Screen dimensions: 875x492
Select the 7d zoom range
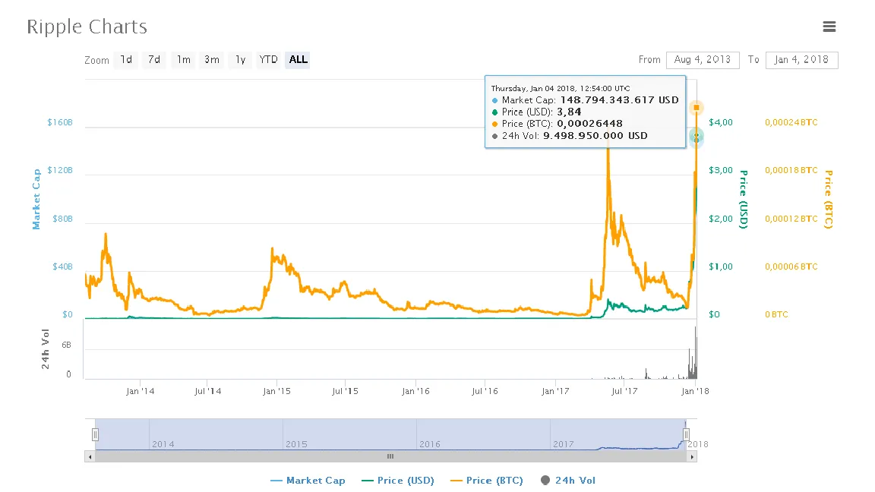[x=154, y=60]
